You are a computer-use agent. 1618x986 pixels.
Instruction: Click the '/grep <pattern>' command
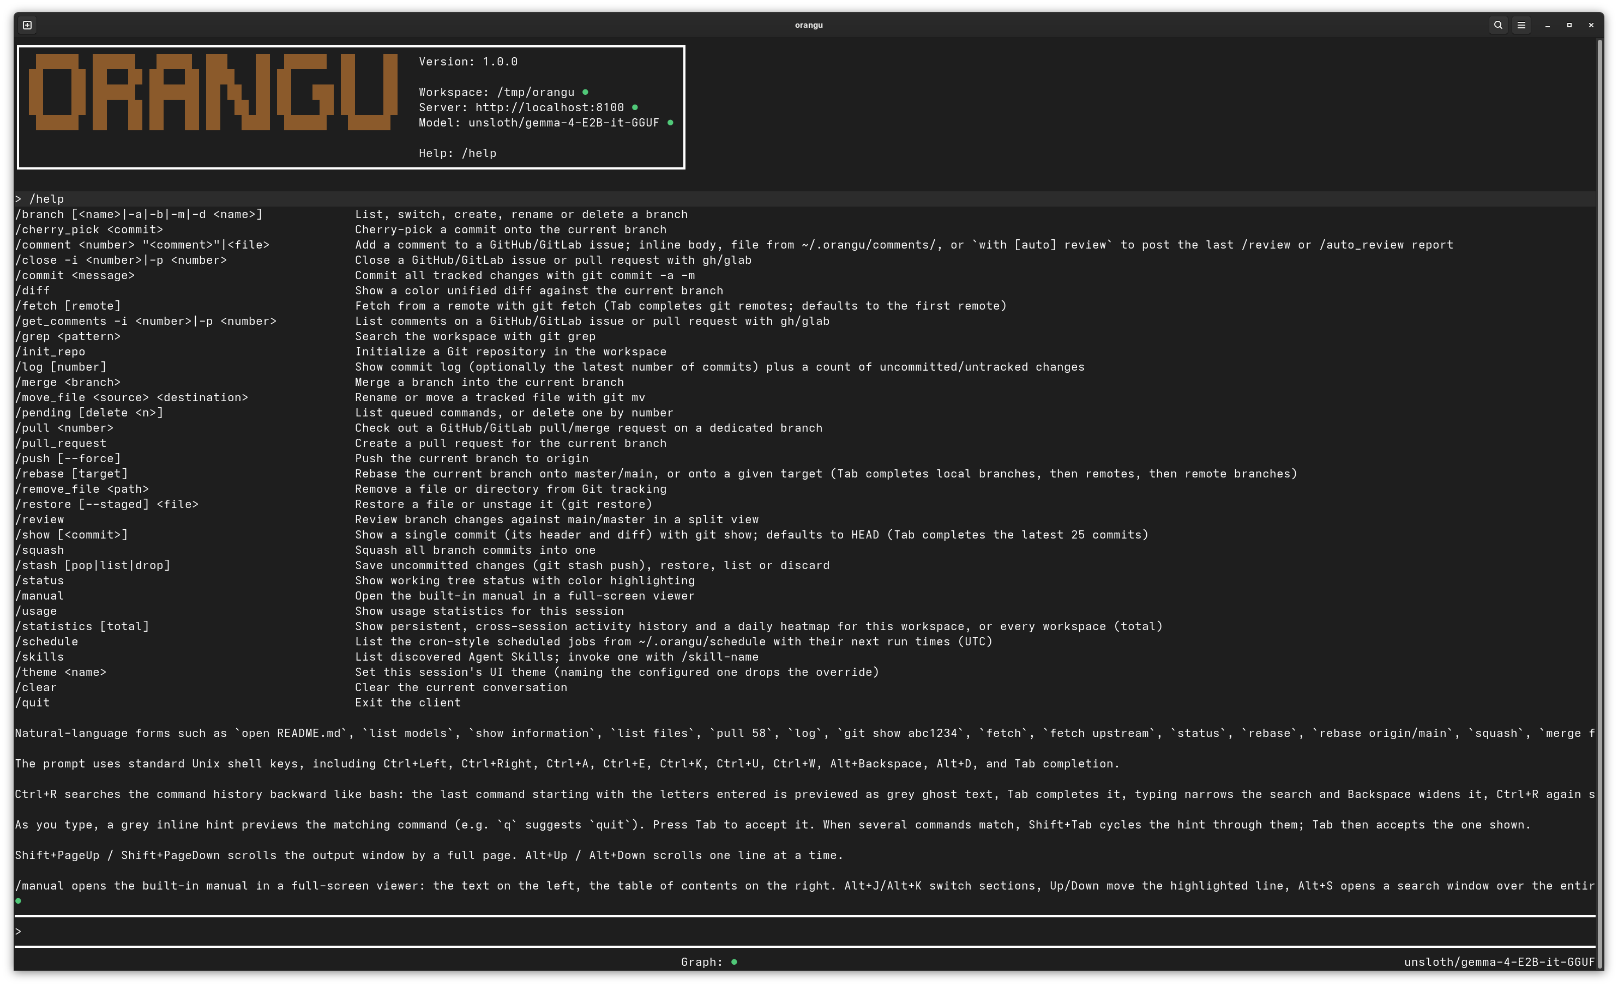pyautogui.click(x=68, y=336)
